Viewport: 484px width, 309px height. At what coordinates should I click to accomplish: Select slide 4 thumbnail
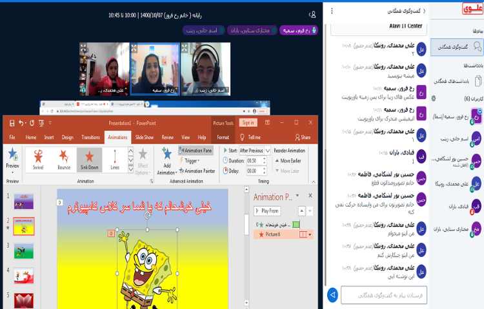[x=24, y=276]
